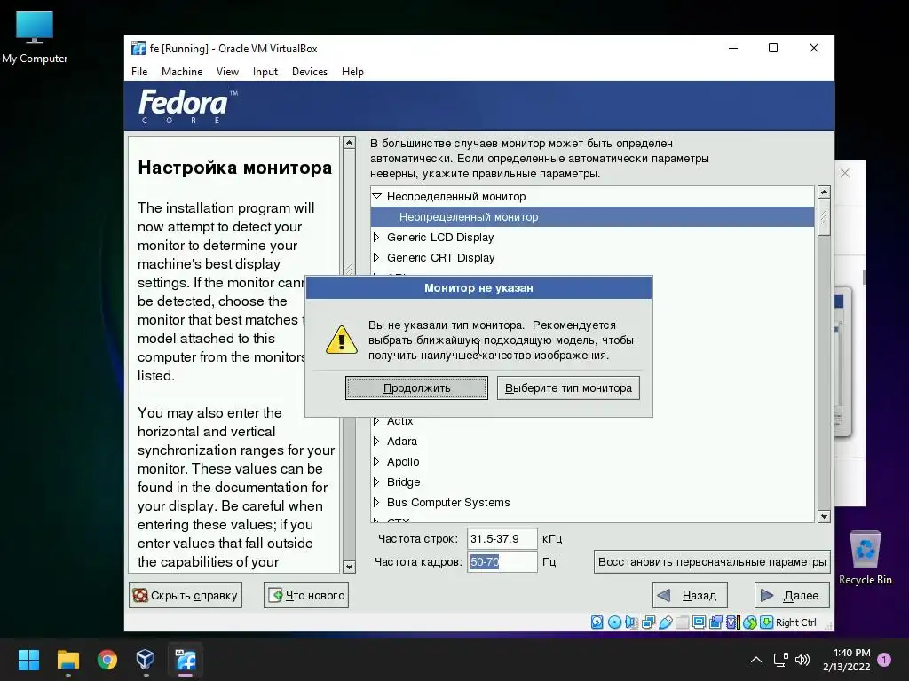This screenshot has width=909, height=681.
Task: Open the File menu
Action: pyautogui.click(x=139, y=71)
